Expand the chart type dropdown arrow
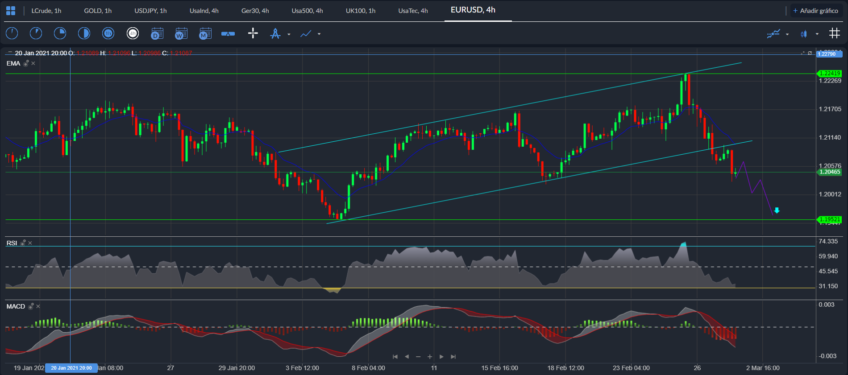The width and height of the screenshot is (848, 375). tap(817, 34)
